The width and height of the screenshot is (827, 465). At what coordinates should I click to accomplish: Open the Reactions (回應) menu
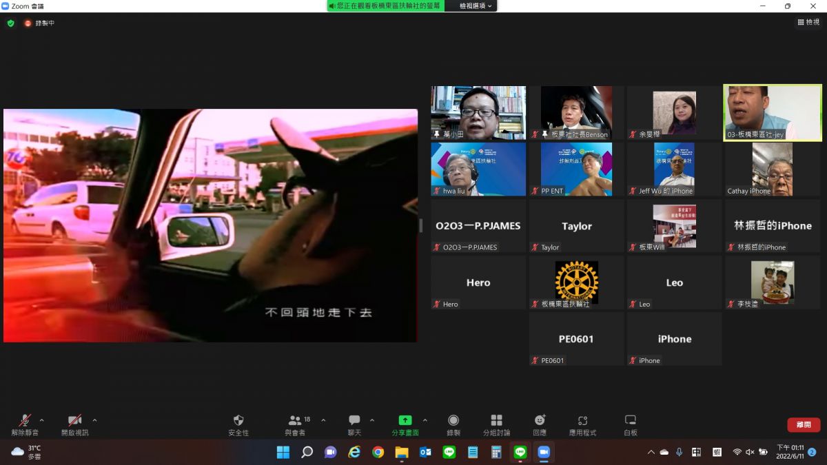[x=540, y=425]
